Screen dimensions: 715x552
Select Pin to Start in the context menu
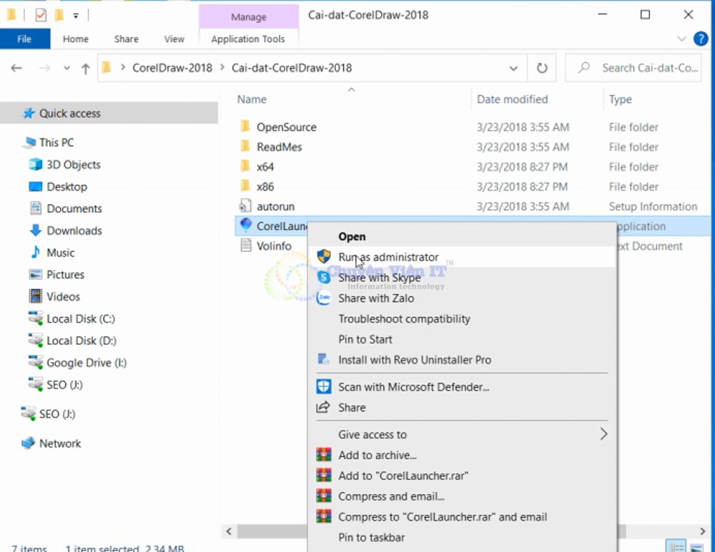click(365, 339)
